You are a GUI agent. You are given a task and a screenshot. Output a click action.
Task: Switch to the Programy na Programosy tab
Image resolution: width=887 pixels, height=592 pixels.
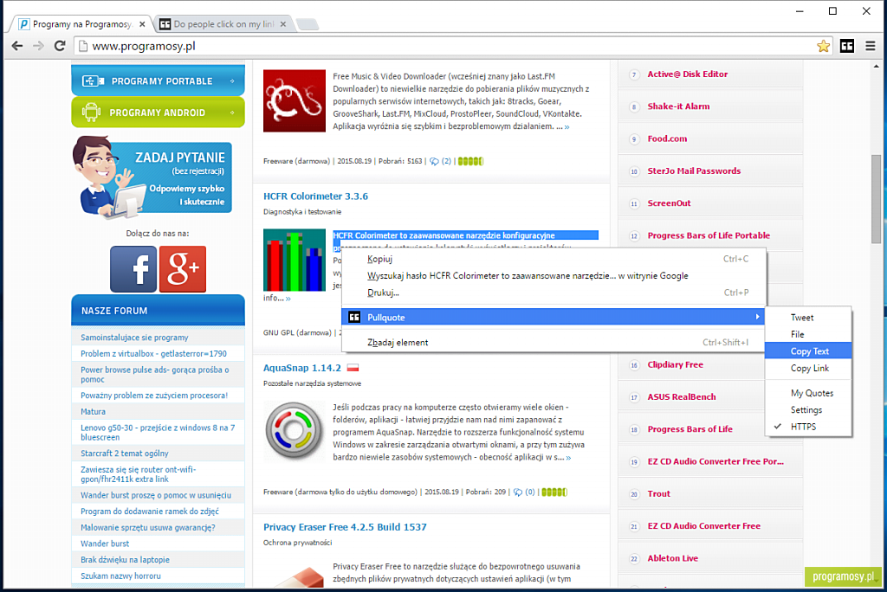coord(81,23)
